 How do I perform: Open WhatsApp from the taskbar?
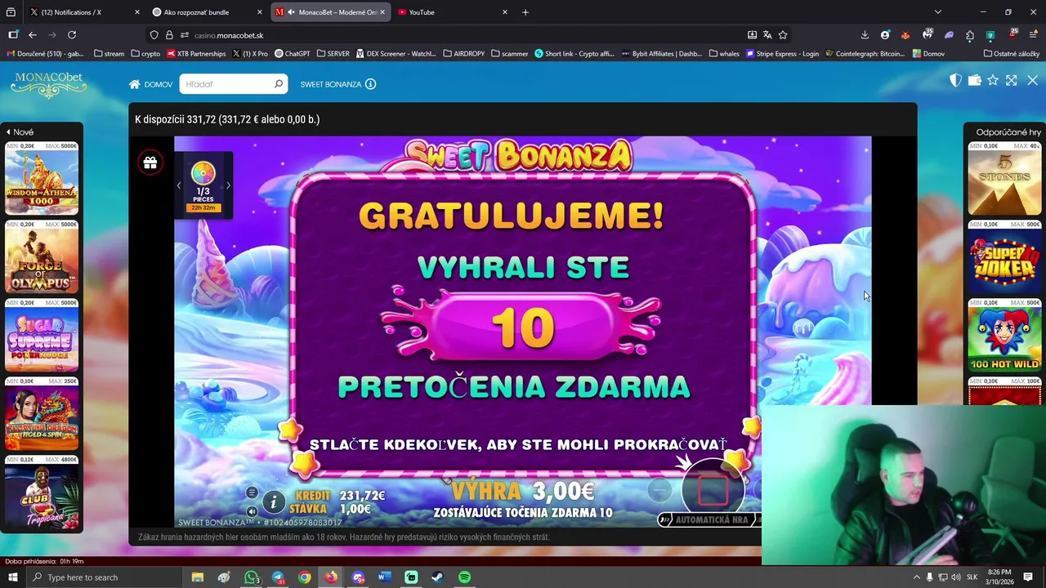click(251, 577)
